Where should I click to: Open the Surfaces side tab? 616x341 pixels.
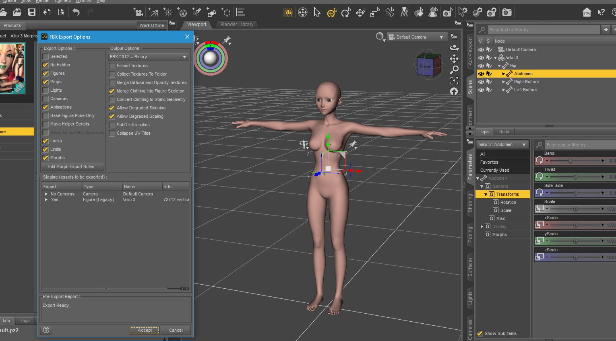pos(470,267)
